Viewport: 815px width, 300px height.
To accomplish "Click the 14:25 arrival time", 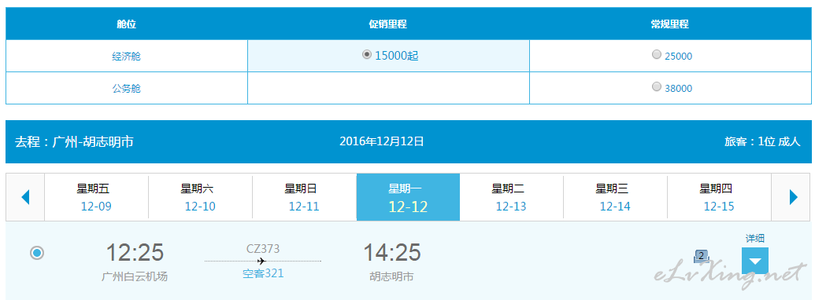I will click(392, 253).
